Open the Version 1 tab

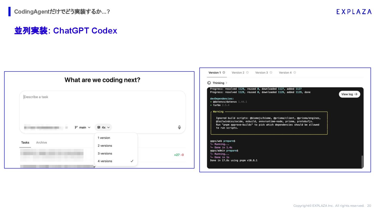(x=217, y=72)
